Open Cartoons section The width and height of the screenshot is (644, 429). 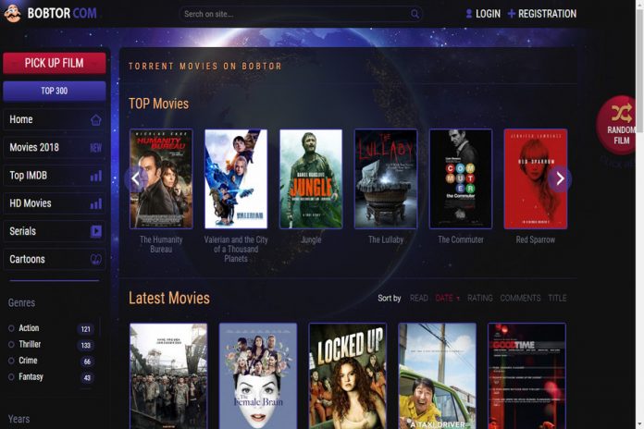[x=55, y=260]
